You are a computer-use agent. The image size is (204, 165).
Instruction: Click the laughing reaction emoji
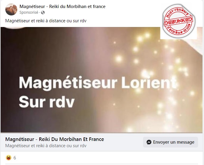(8, 158)
